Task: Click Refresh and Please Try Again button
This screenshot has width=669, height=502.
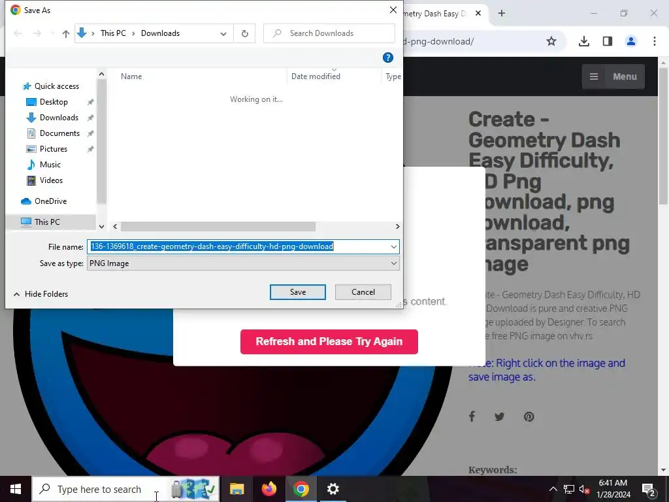Action: click(x=329, y=341)
